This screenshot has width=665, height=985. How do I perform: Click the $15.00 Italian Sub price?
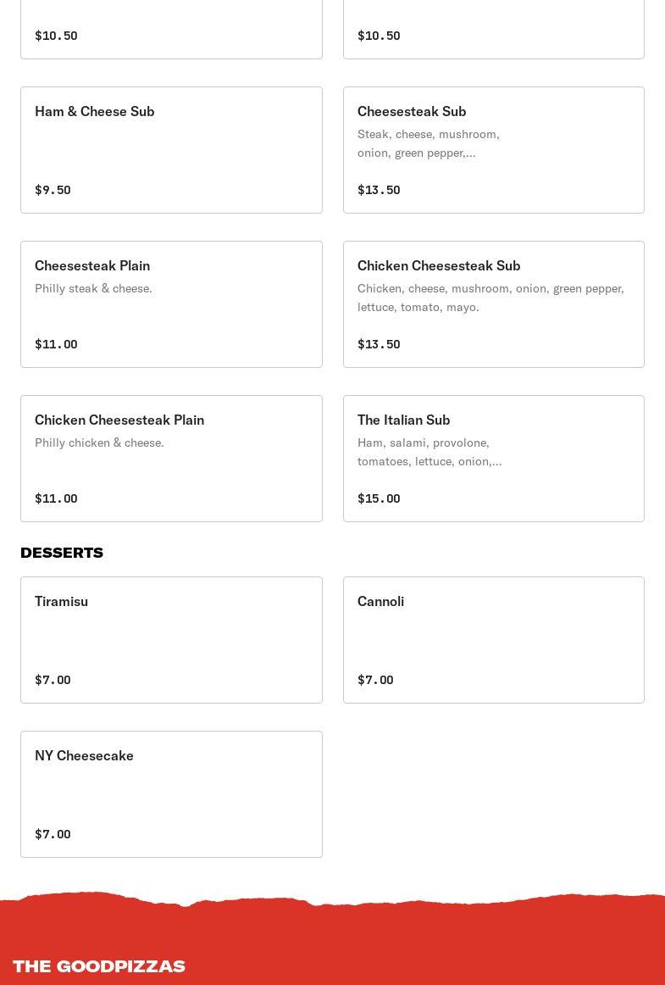point(379,498)
